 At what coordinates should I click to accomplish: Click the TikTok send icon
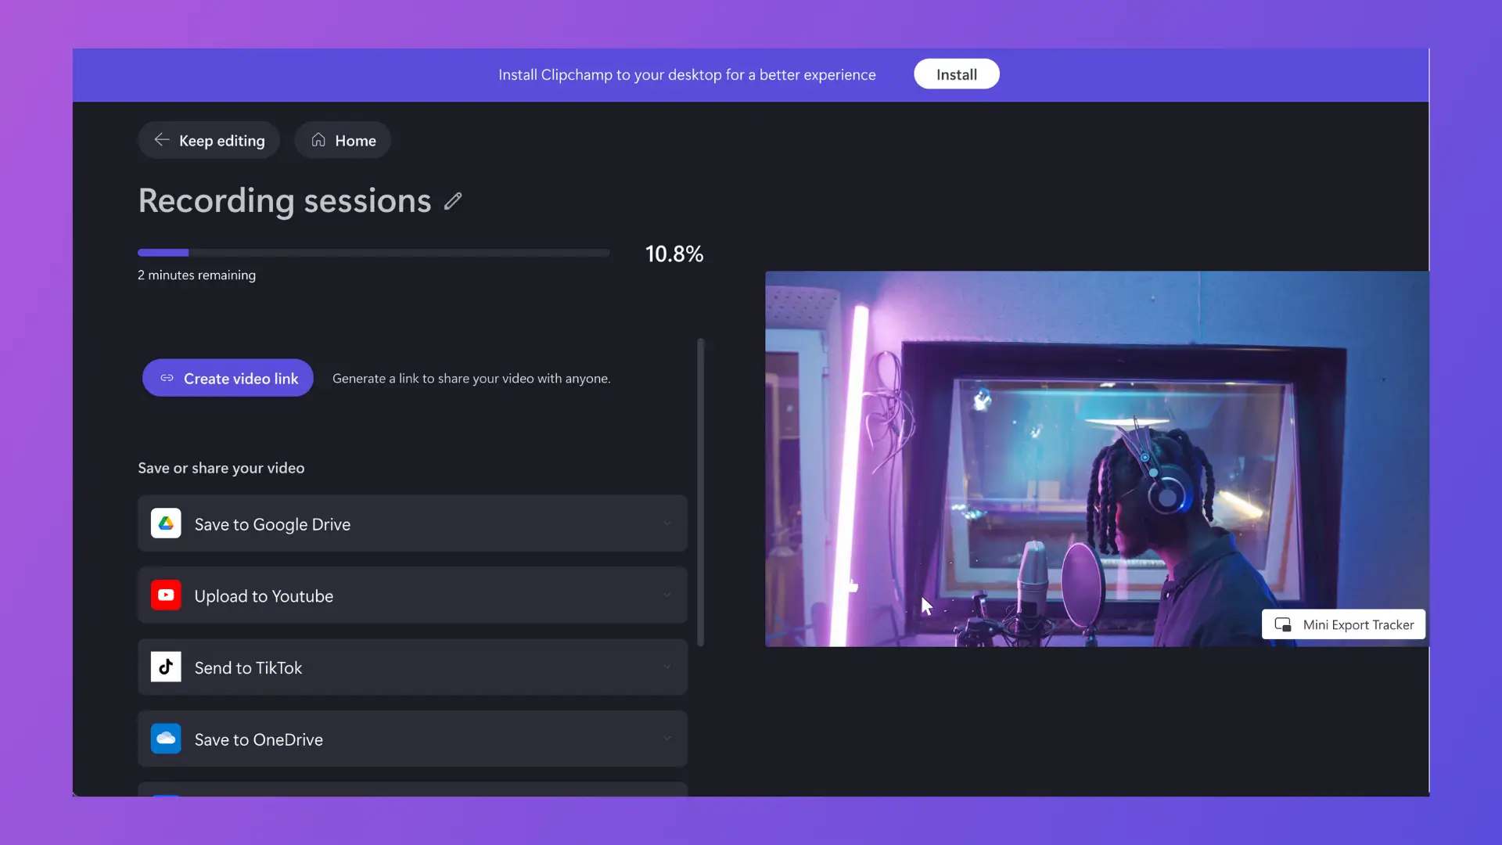tap(165, 667)
